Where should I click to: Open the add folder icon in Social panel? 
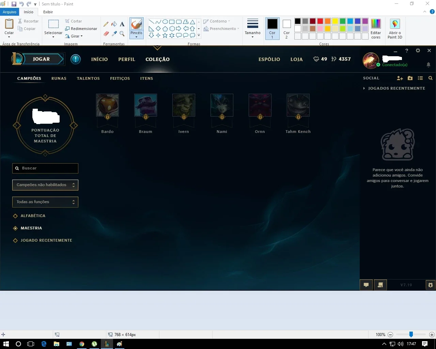410,78
